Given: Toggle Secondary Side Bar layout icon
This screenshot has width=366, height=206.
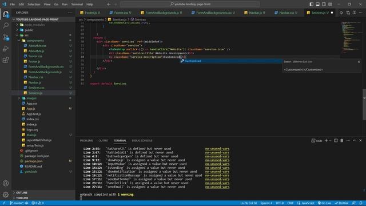Looking at the screenshot, I should 324,4.
